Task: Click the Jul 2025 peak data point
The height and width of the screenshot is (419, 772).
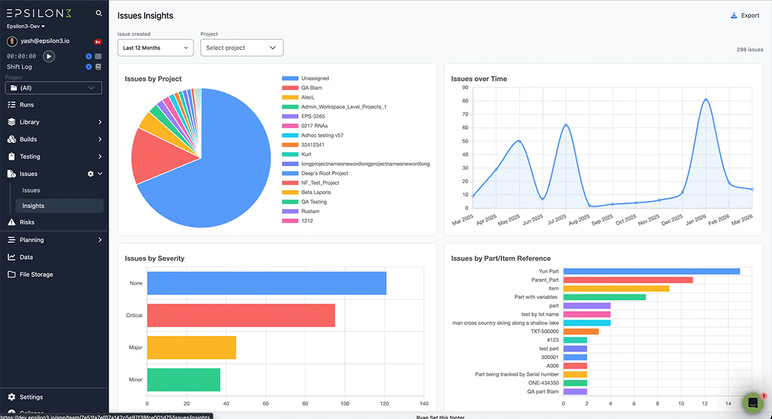Action: coord(566,125)
